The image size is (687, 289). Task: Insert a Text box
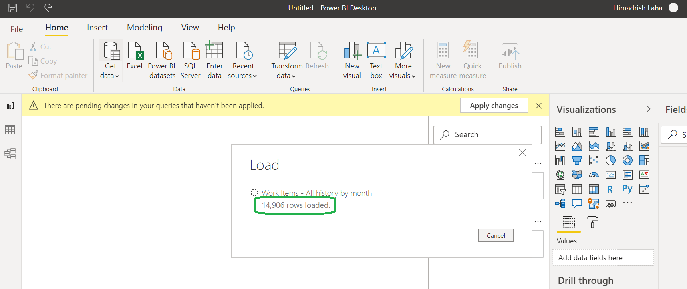(376, 60)
